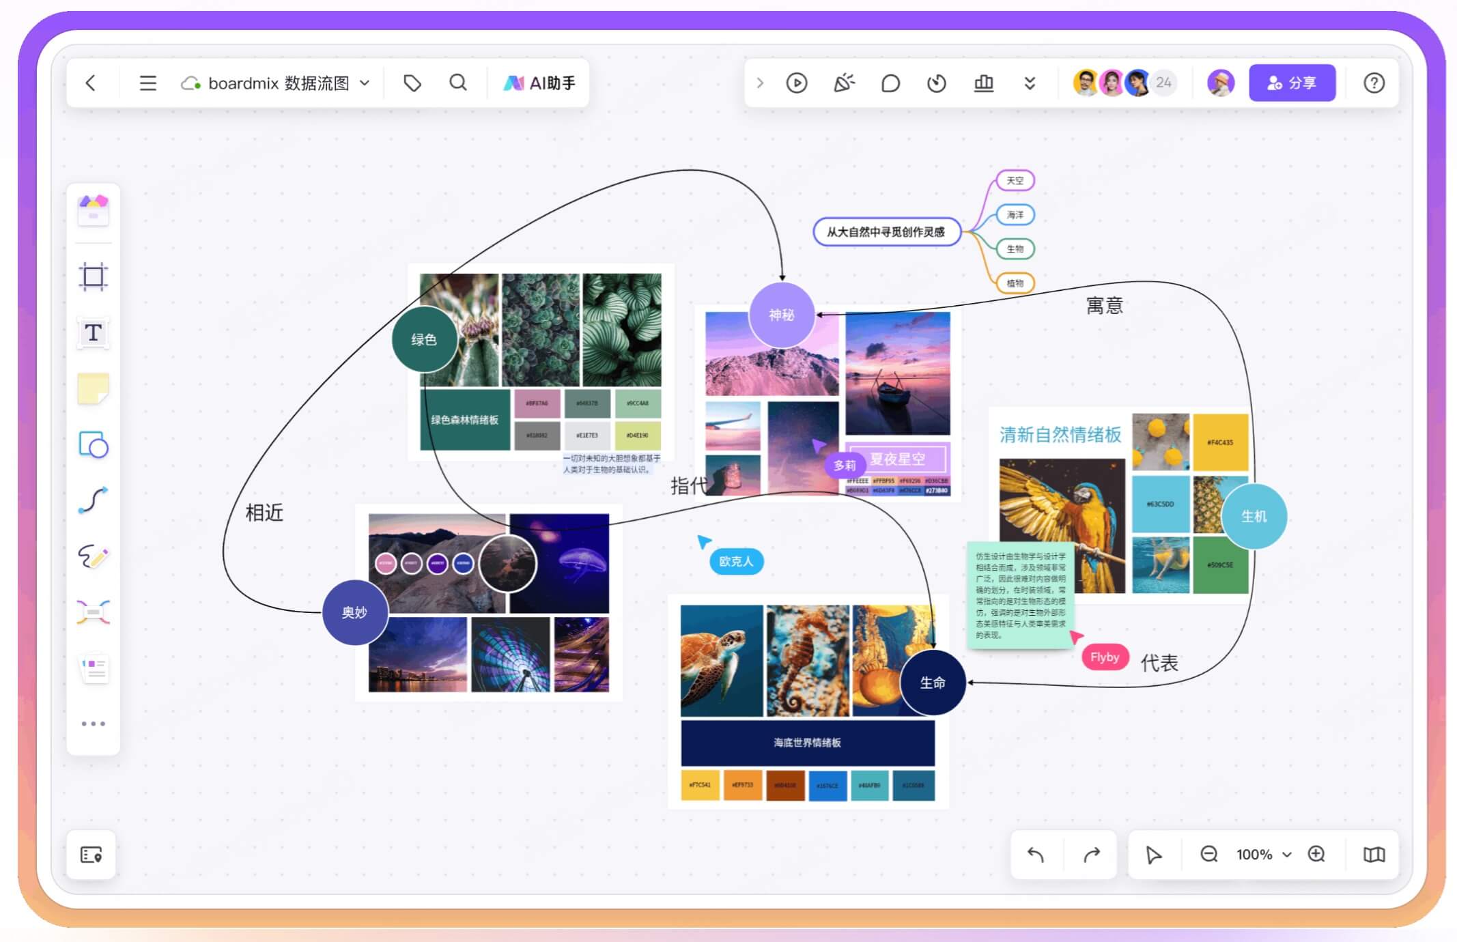This screenshot has width=1457, height=942.
Task: Start presentation play button
Action: pos(797,83)
